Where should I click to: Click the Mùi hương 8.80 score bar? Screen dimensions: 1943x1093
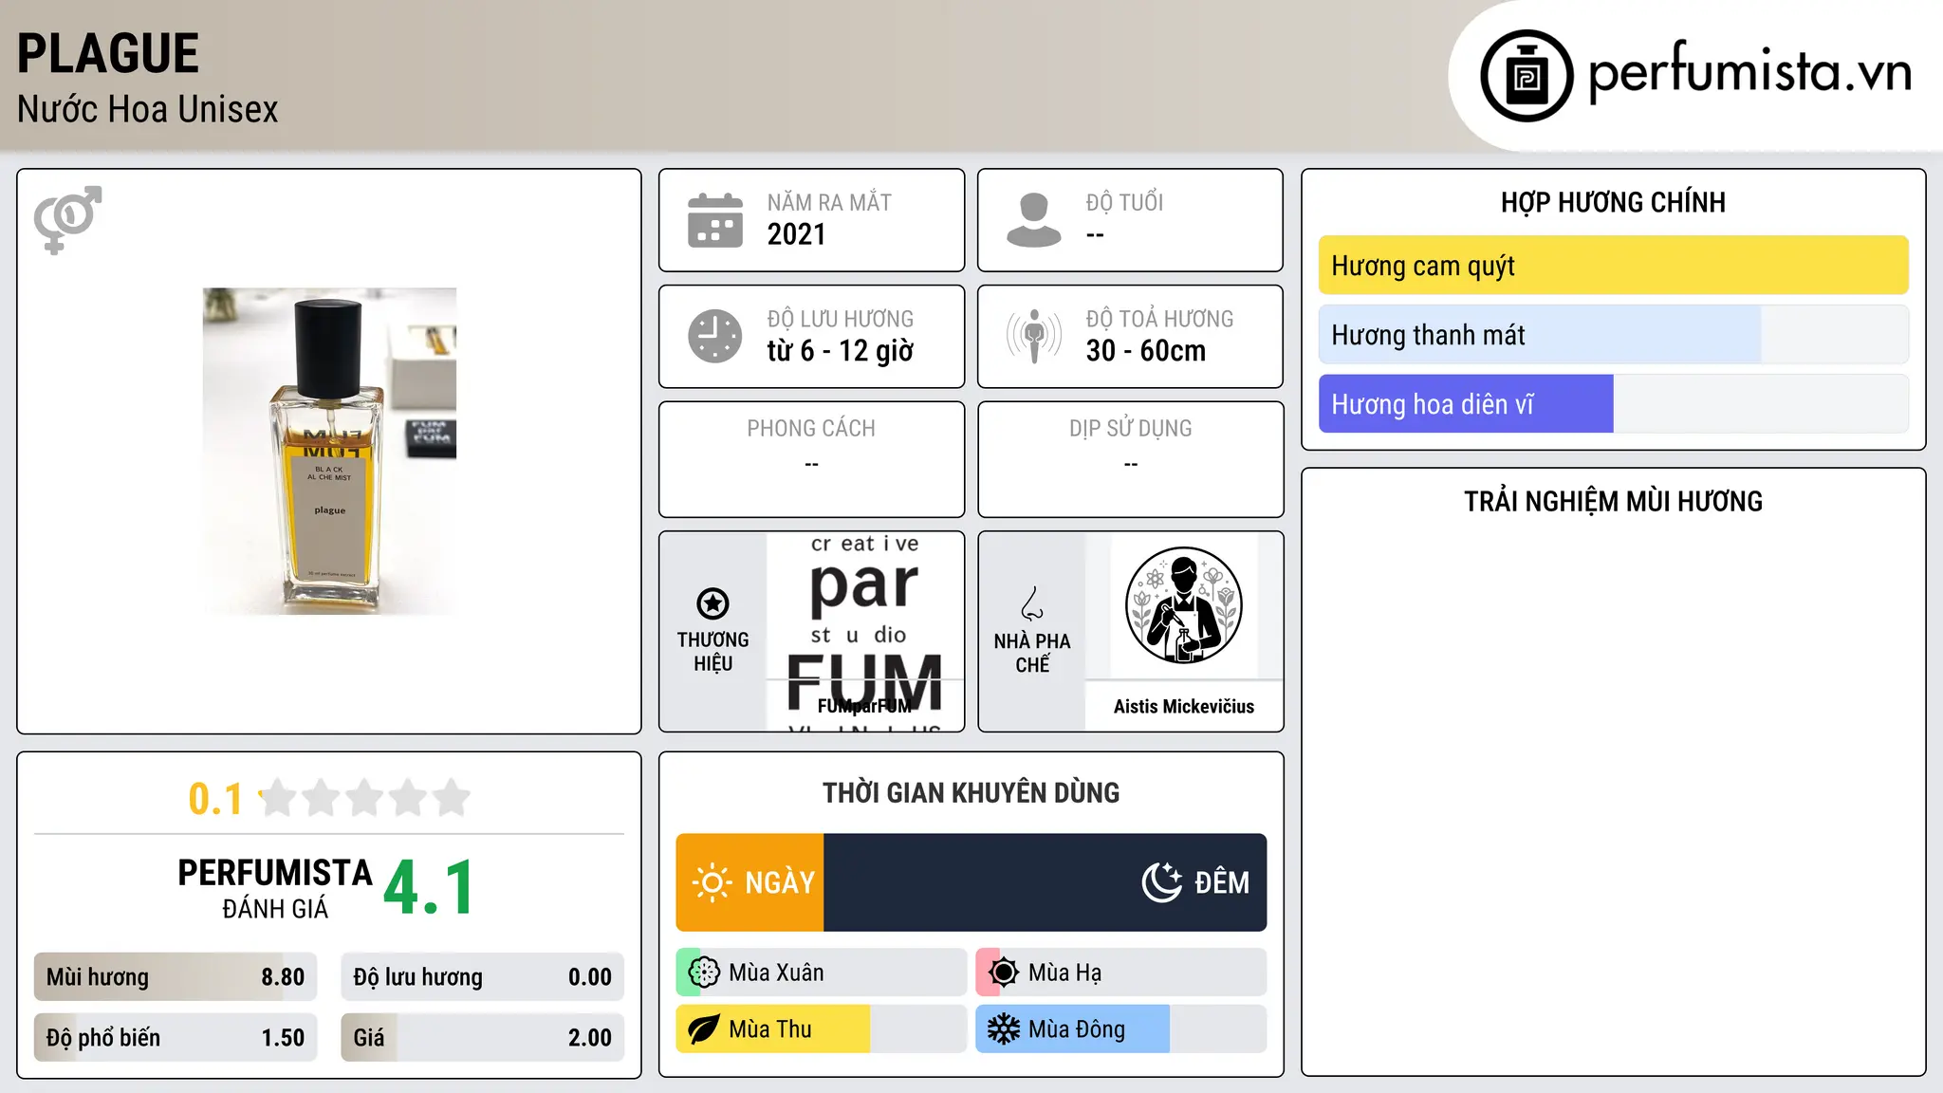tap(176, 977)
